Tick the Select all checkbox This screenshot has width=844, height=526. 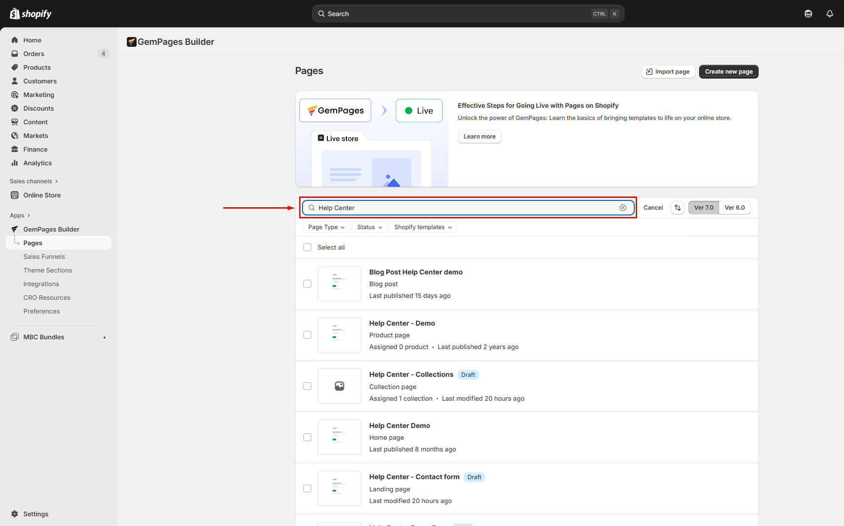click(x=307, y=247)
